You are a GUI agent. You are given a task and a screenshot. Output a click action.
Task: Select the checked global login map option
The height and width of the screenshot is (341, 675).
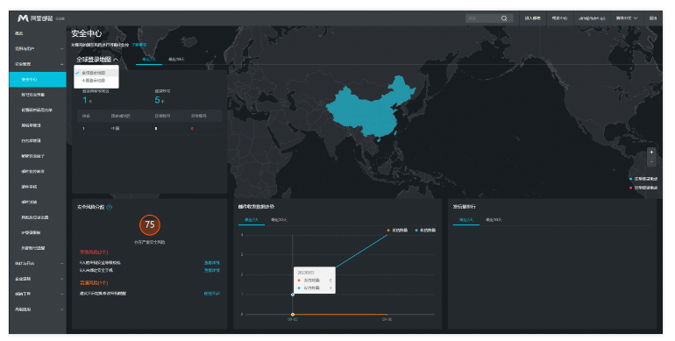click(96, 73)
